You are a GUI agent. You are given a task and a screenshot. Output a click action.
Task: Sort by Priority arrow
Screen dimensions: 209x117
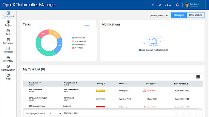click(105, 84)
